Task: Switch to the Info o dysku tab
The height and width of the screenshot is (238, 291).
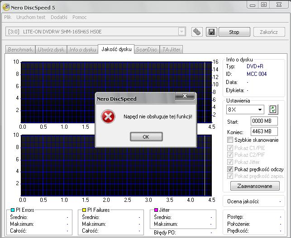Action: coord(83,50)
